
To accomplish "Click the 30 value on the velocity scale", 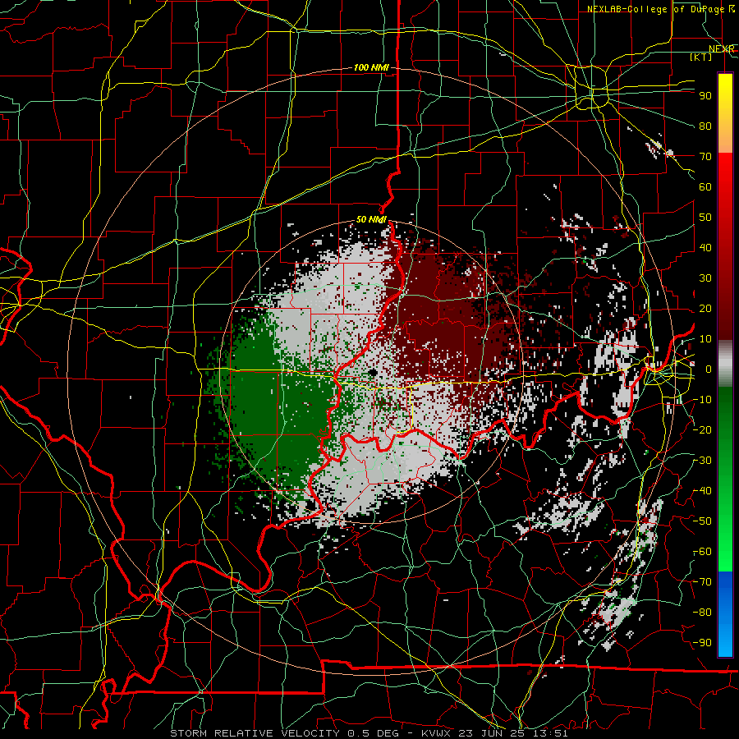I will pos(705,278).
